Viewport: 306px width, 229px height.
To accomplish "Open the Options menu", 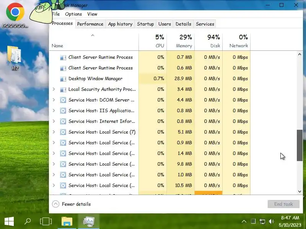I will [73, 14].
